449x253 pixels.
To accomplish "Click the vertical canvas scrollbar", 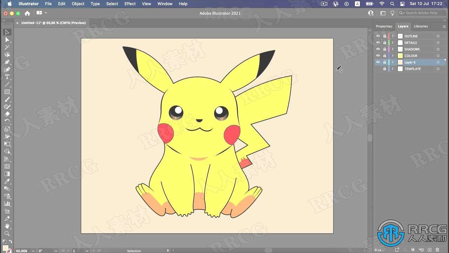I will [370, 138].
